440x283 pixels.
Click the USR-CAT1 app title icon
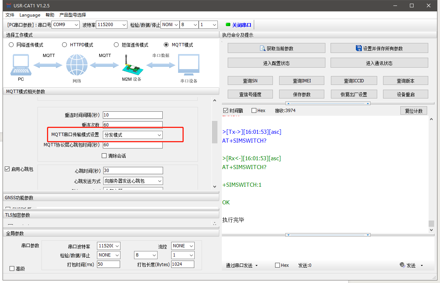(x=9, y=6)
